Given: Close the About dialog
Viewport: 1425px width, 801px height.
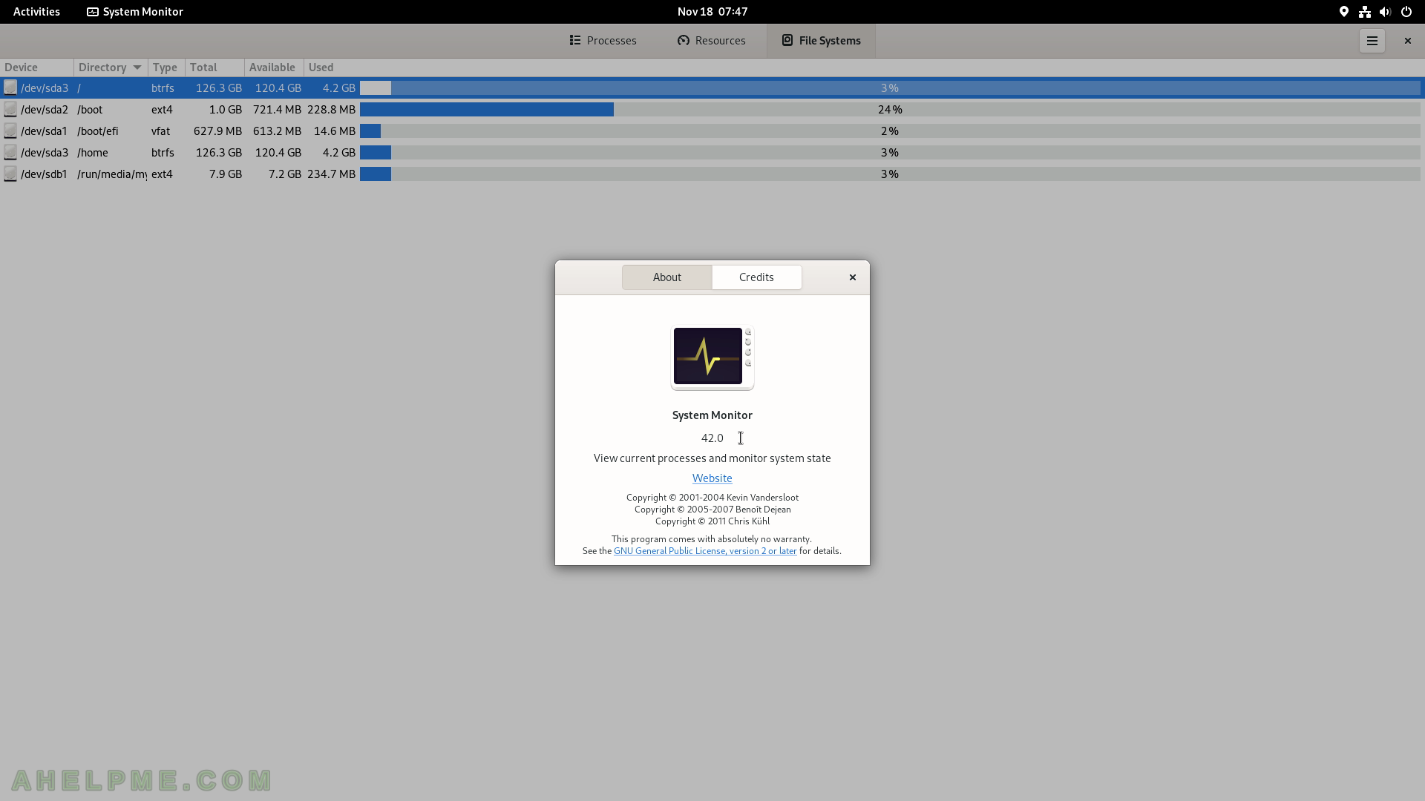Looking at the screenshot, I should tap(853, 277).
